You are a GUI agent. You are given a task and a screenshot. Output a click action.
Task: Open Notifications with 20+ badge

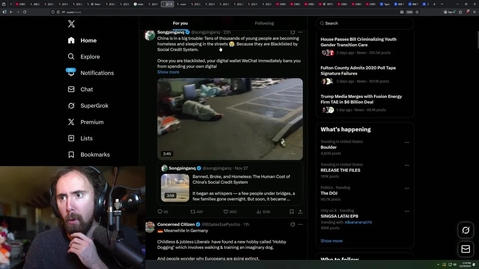click(91, 73)
